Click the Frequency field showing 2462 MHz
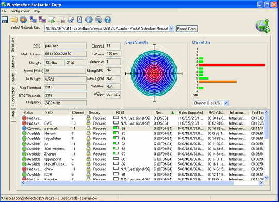279x202 pixels. (x=65, y=103)
